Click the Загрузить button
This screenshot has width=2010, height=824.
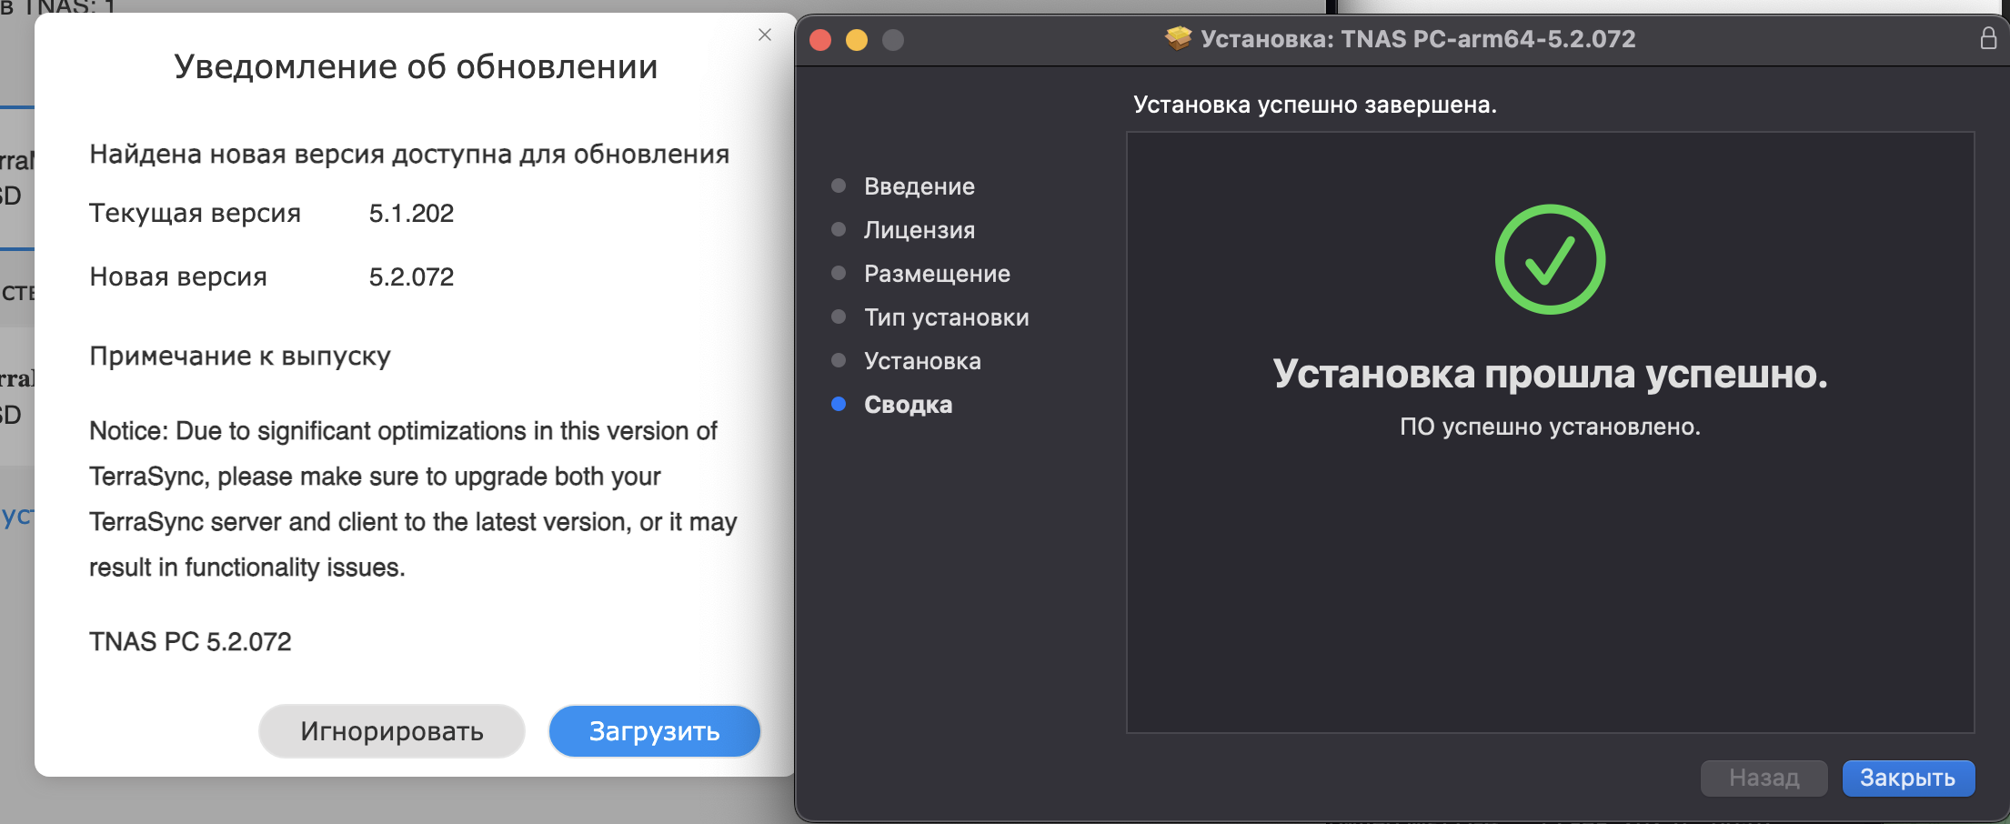(655, 731)
